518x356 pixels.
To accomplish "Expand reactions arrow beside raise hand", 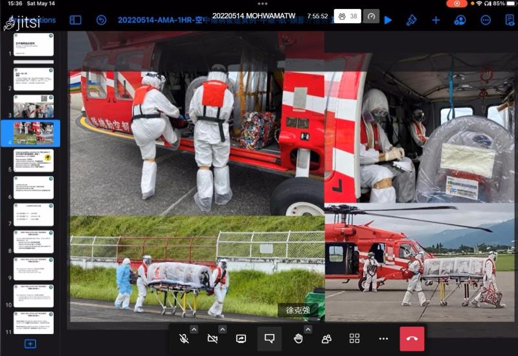I will (x=308, y=329).
